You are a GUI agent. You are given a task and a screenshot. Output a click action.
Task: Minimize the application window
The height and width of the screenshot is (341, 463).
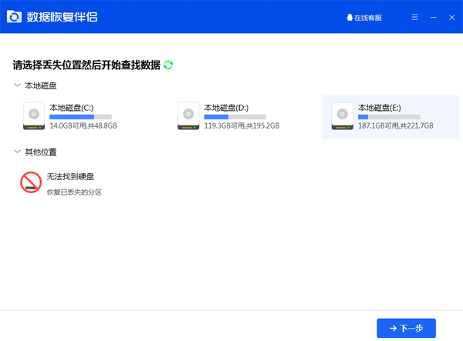(x=433, y=17)
